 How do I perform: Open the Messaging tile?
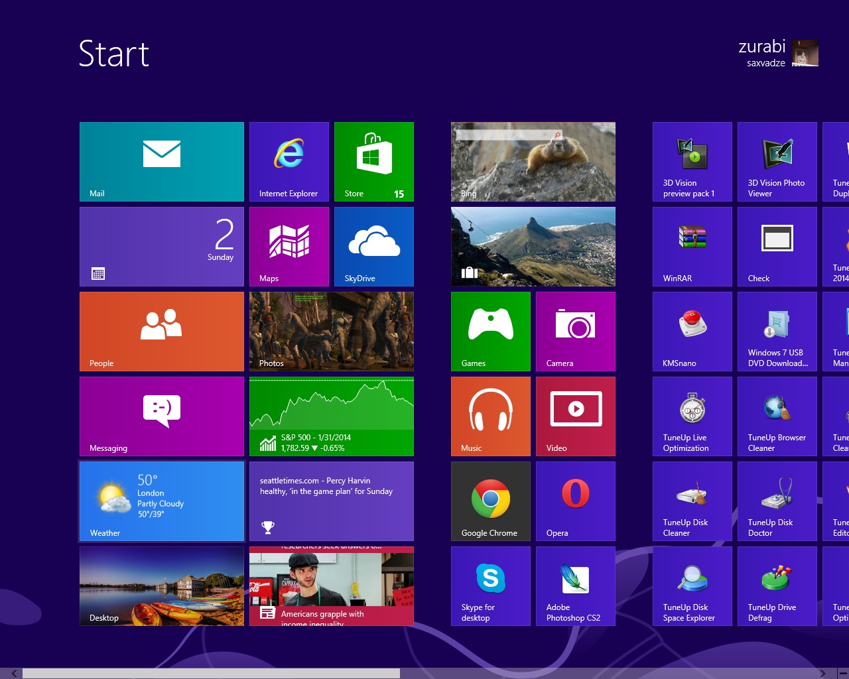click(x=162, y=416)
